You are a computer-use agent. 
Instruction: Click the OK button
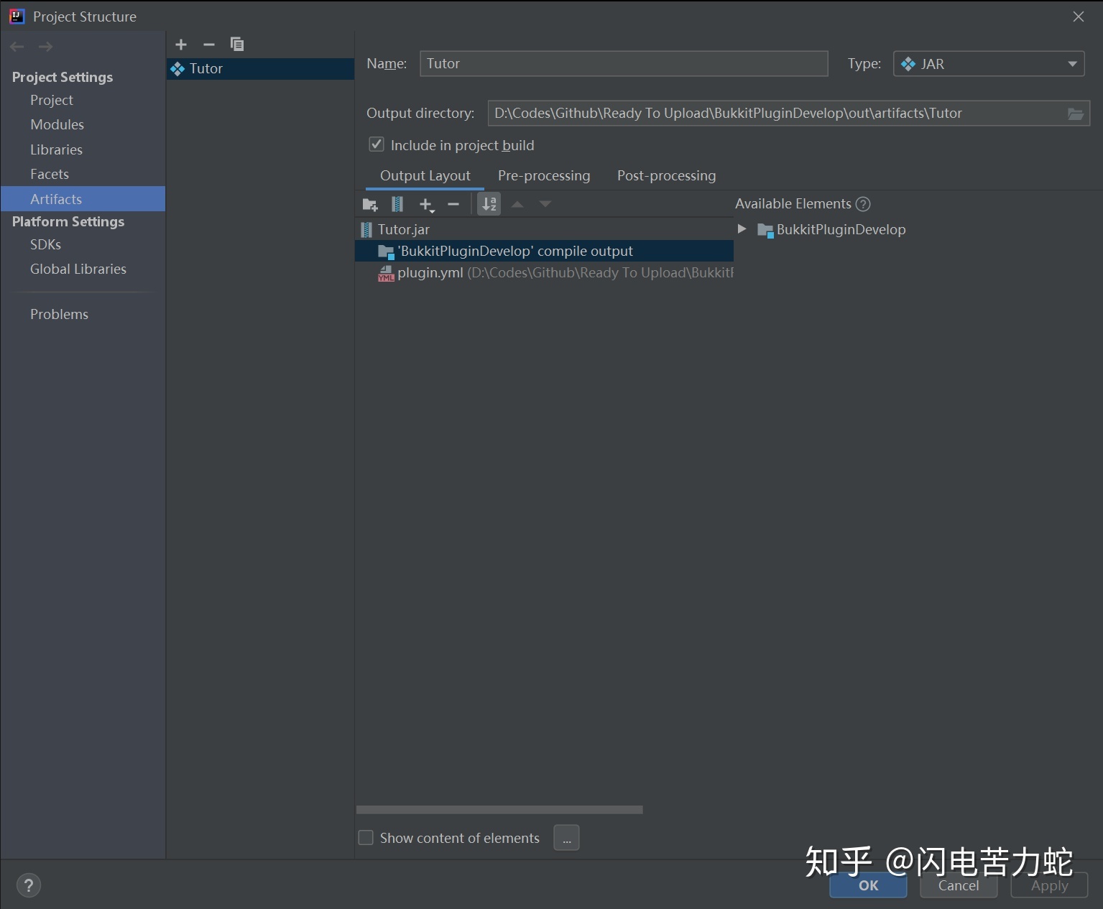(868, 885)
